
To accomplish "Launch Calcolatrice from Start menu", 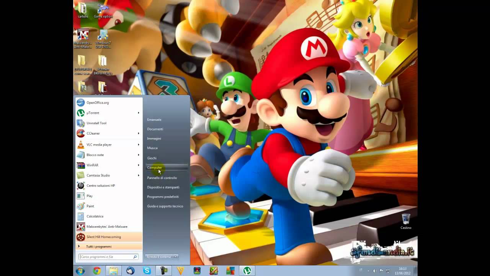I will click(109, 216).
